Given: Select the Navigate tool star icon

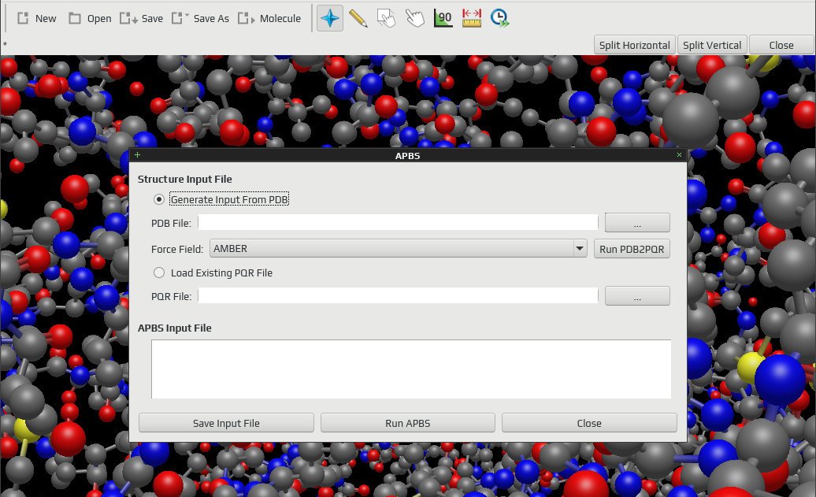Looking at the screenshot, I should [x=330, y=18].
